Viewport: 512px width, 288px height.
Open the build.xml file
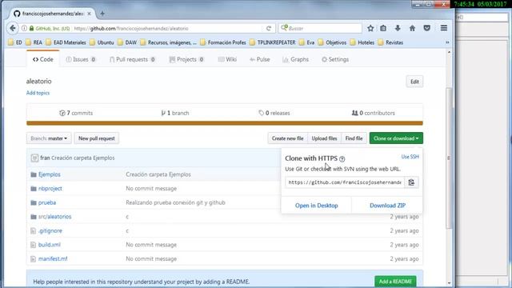coord(50,245)
